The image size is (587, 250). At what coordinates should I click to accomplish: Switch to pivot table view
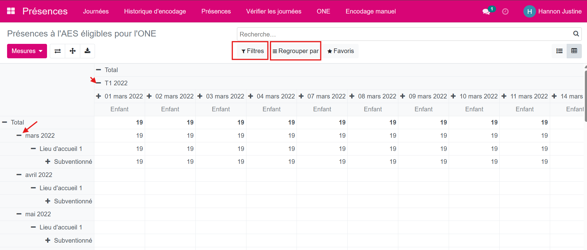coord(574,51)
